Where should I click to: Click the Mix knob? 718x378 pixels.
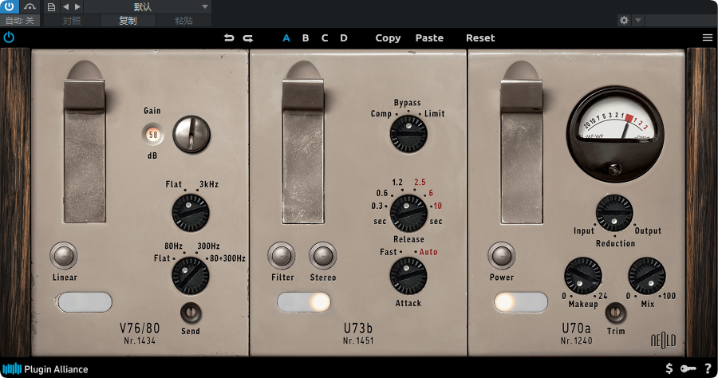(x=647, y=276)
